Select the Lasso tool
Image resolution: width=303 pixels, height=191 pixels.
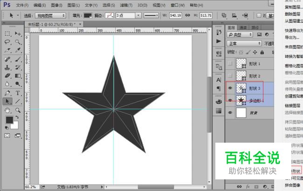point(7,42)
